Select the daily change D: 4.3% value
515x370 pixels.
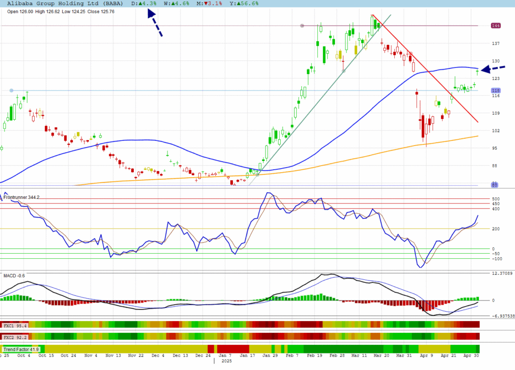(x=144, y=4)
